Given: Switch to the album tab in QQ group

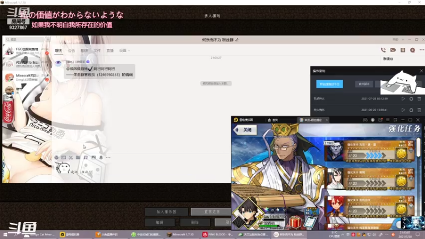Looking at the screenshot, I should pyautogui.click(x=84, y=50).
